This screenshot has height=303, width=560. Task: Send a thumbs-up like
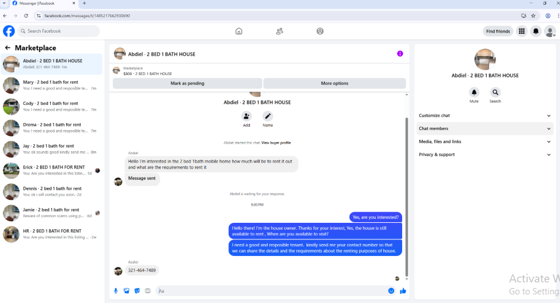tap(403, 291)
